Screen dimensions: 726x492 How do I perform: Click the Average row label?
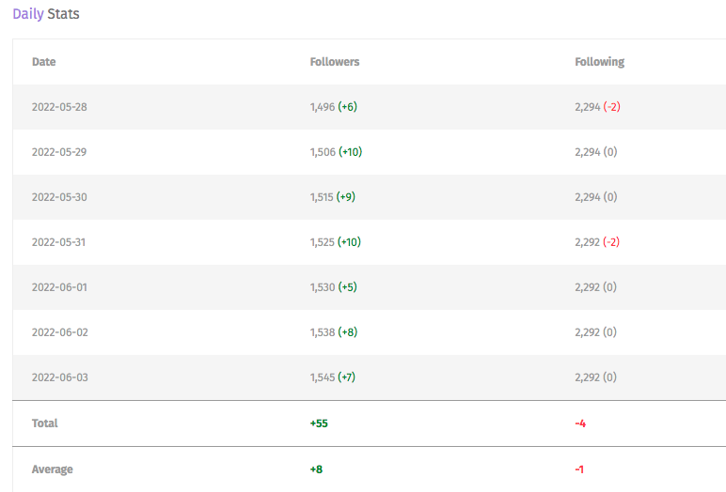pos(53,469)
